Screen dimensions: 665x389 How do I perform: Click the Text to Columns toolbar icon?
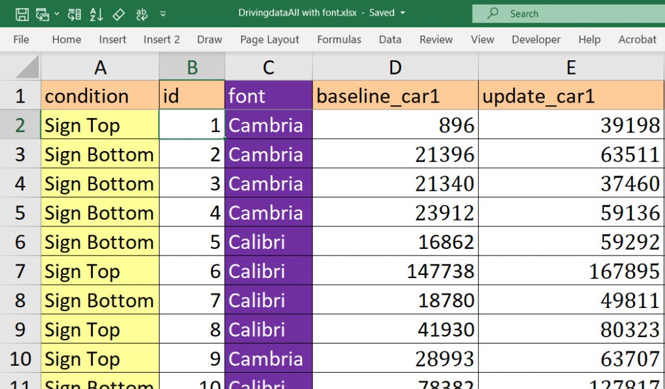click(74, 14)
